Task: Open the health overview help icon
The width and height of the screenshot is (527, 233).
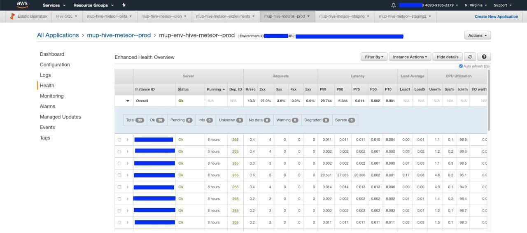Action: (x=484, y=57)
